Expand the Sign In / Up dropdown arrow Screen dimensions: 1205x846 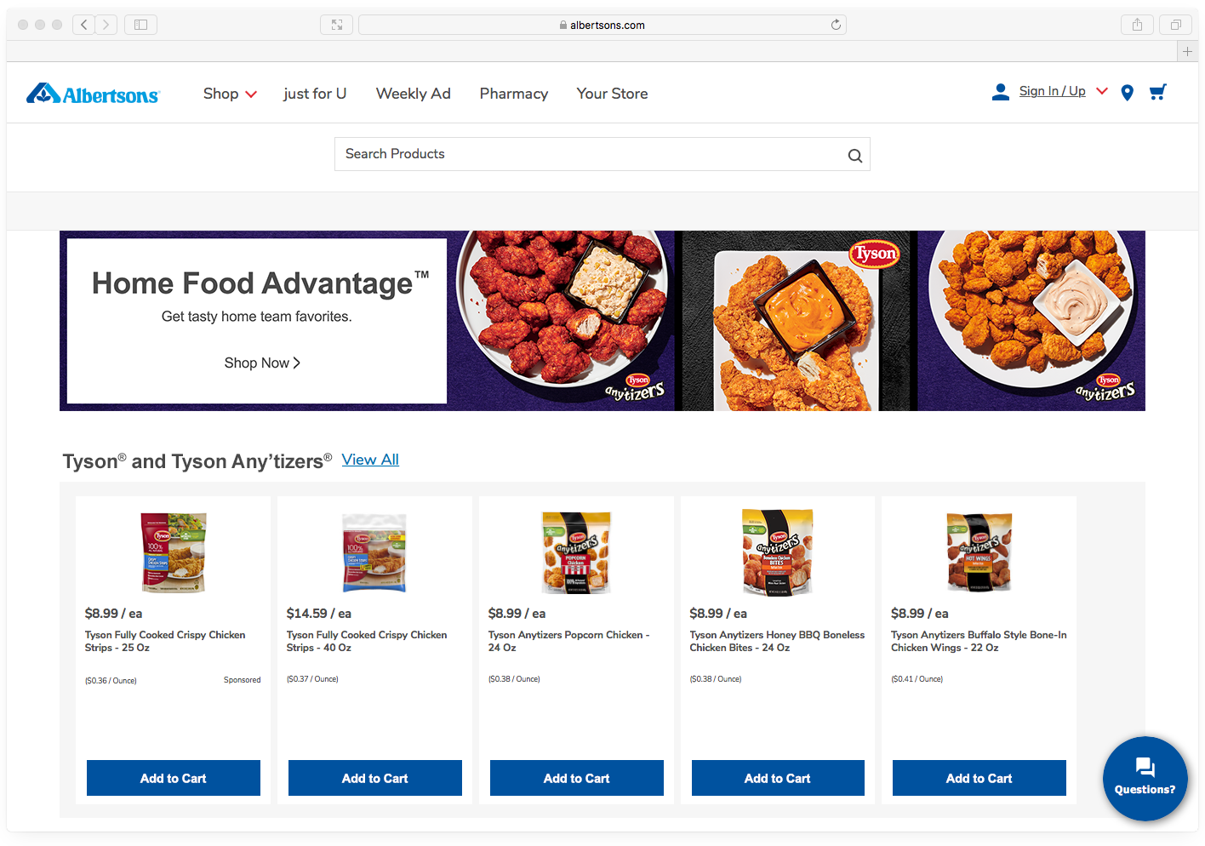pyautogui.click(x=1102, y=91)
